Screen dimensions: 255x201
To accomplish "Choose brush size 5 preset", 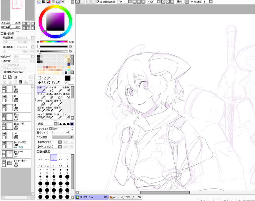I will tap(40, 171).
